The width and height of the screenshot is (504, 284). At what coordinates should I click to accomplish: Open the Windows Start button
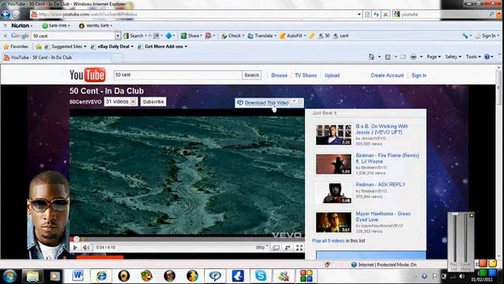pos(9,276)
